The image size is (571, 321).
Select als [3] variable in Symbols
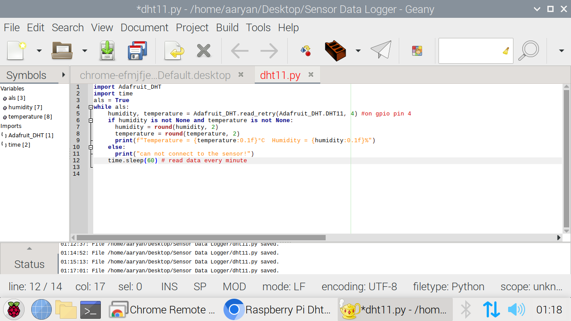pyautogui.click(x=17, y=98)
